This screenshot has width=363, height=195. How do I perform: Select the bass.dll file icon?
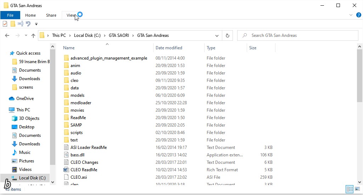point(66,155)
